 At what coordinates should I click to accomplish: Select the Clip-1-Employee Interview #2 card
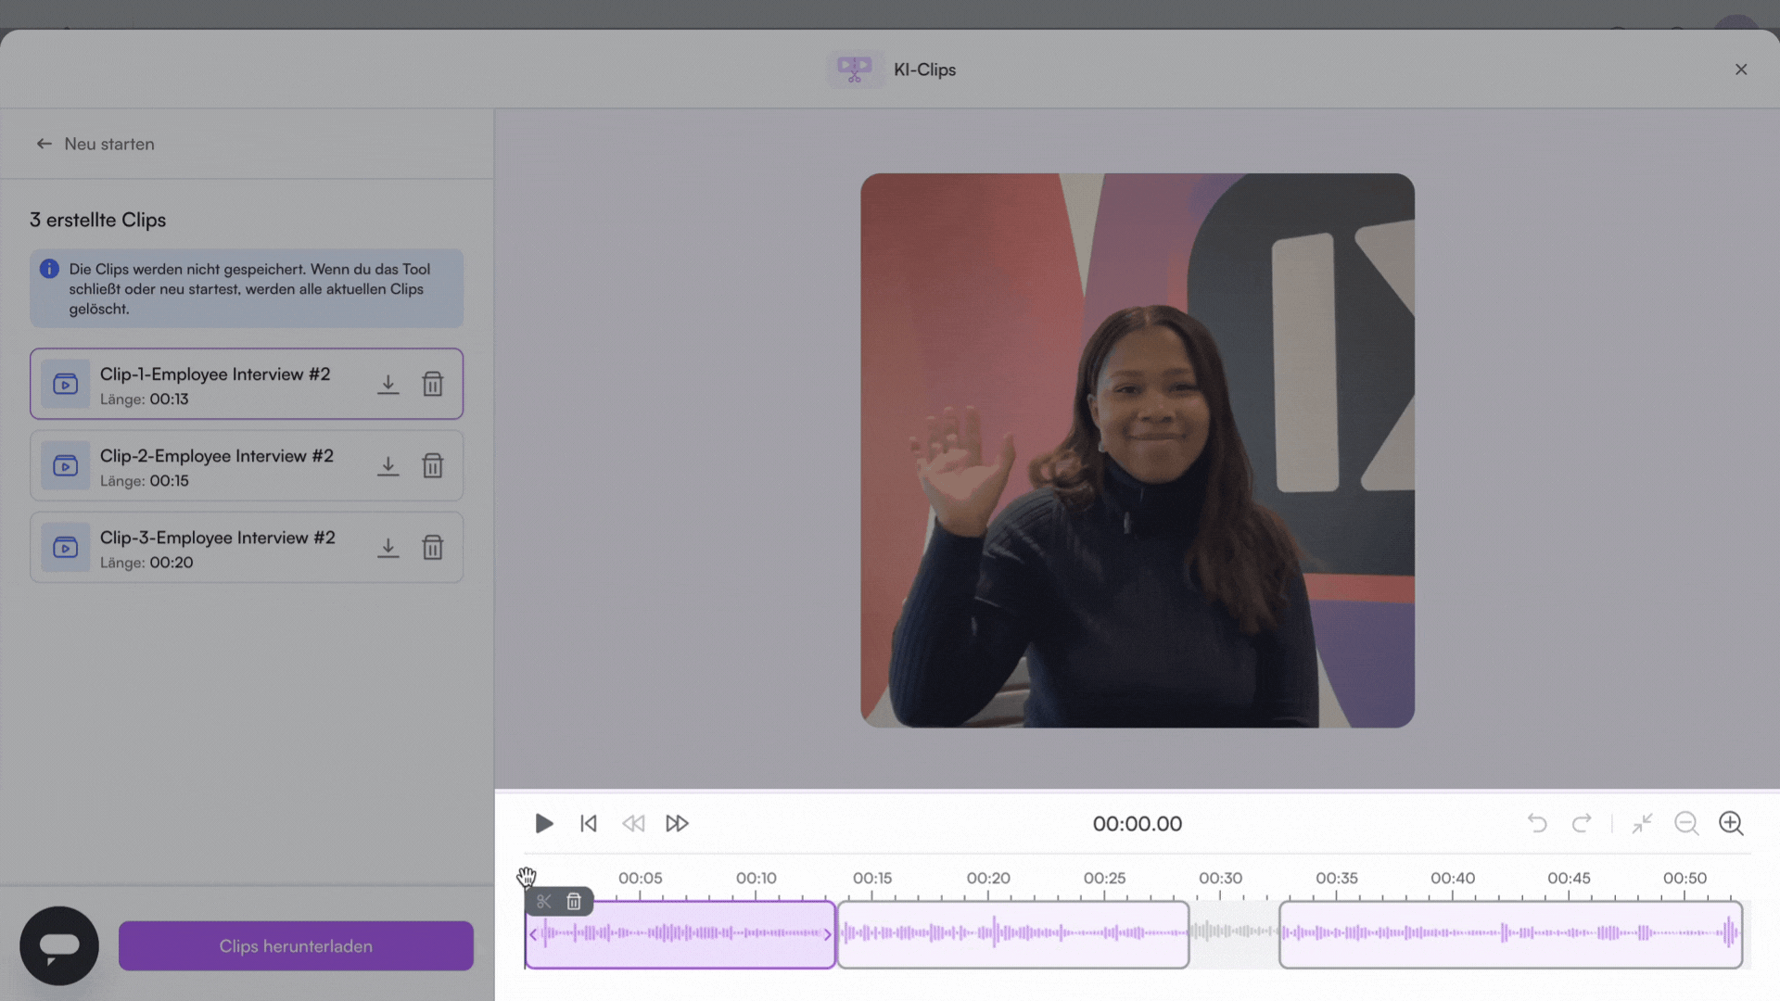click(x=247, y=384)
